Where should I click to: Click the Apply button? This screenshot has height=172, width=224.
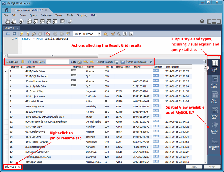194,167
